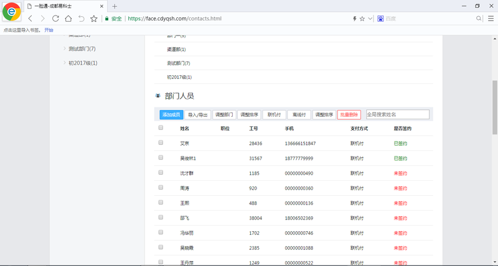The height and width of the screenshot is (266, 498).
Task: Open the browser hamburger menu icon
Action: tap(489, 19)
